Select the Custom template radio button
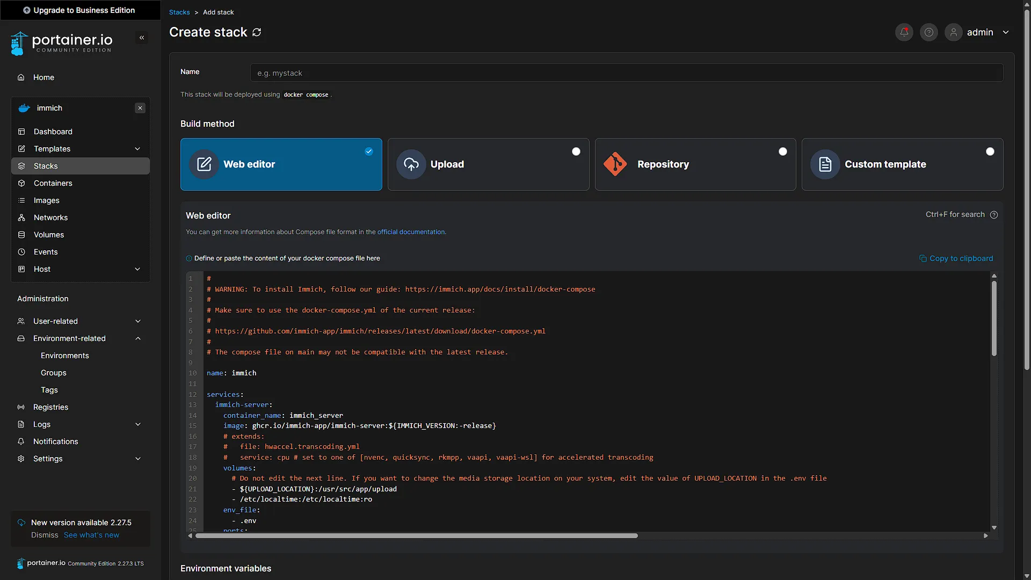This screenshot has height=580, width=1031. pyautogui.click(x=990, y=151)
